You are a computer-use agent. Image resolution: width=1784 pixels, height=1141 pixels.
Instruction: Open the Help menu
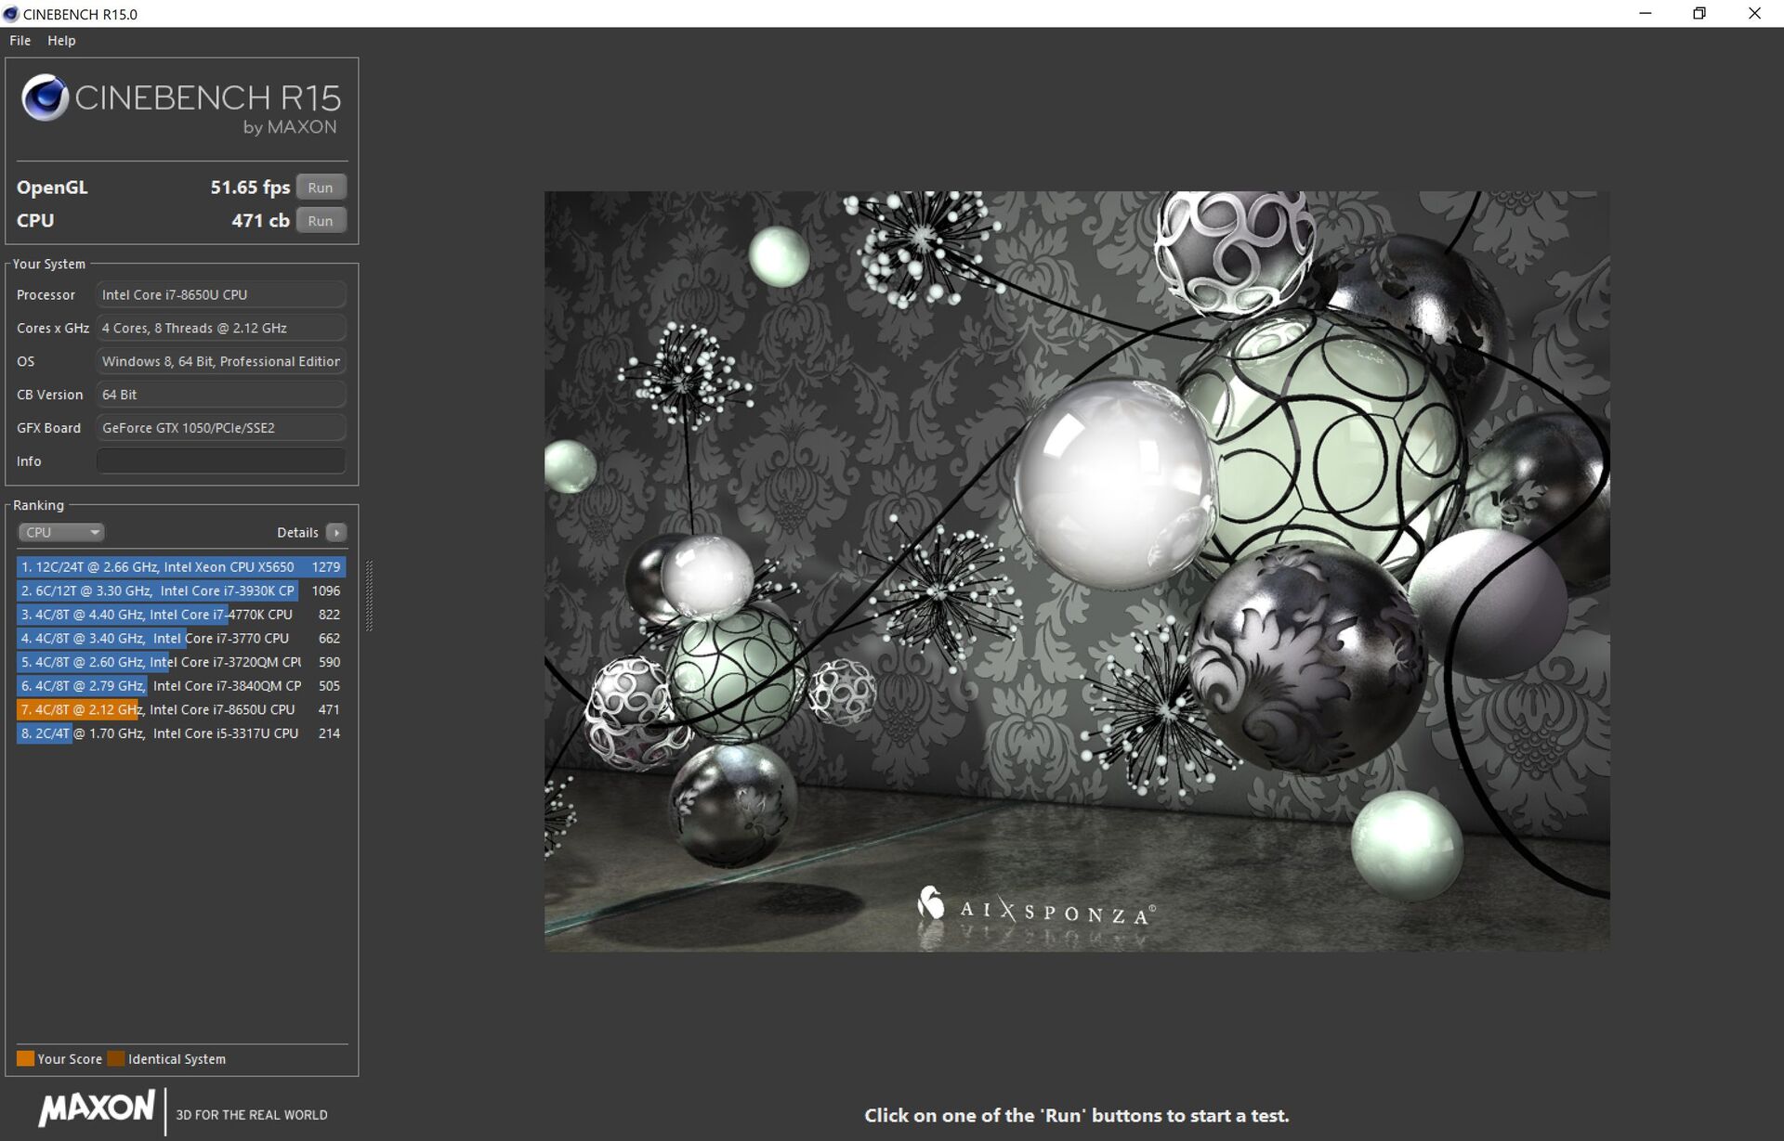[61, 41]
